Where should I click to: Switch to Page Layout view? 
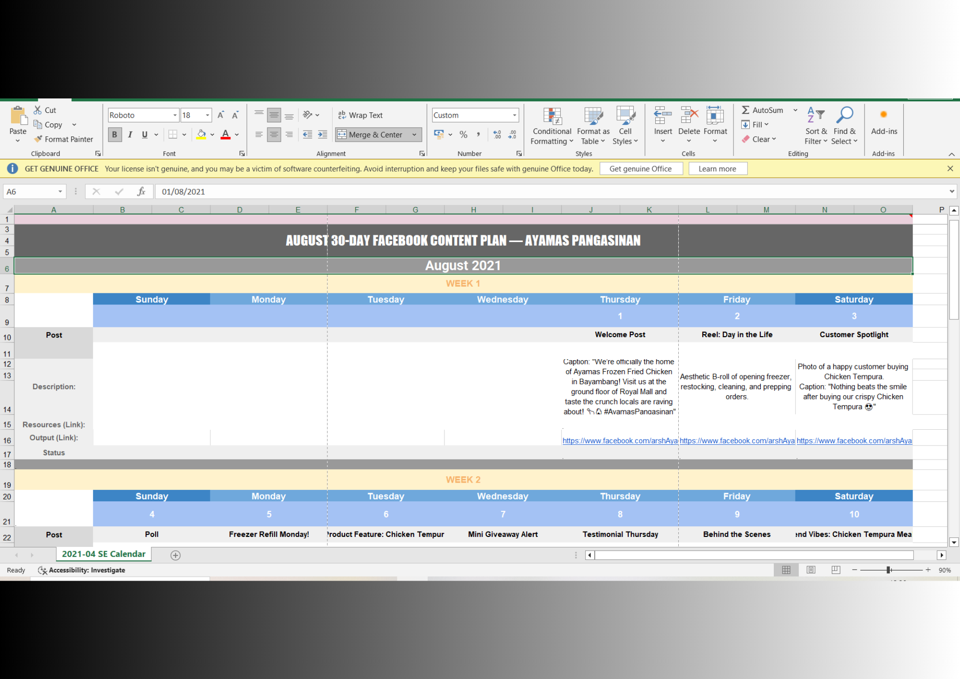pos(811,570)
